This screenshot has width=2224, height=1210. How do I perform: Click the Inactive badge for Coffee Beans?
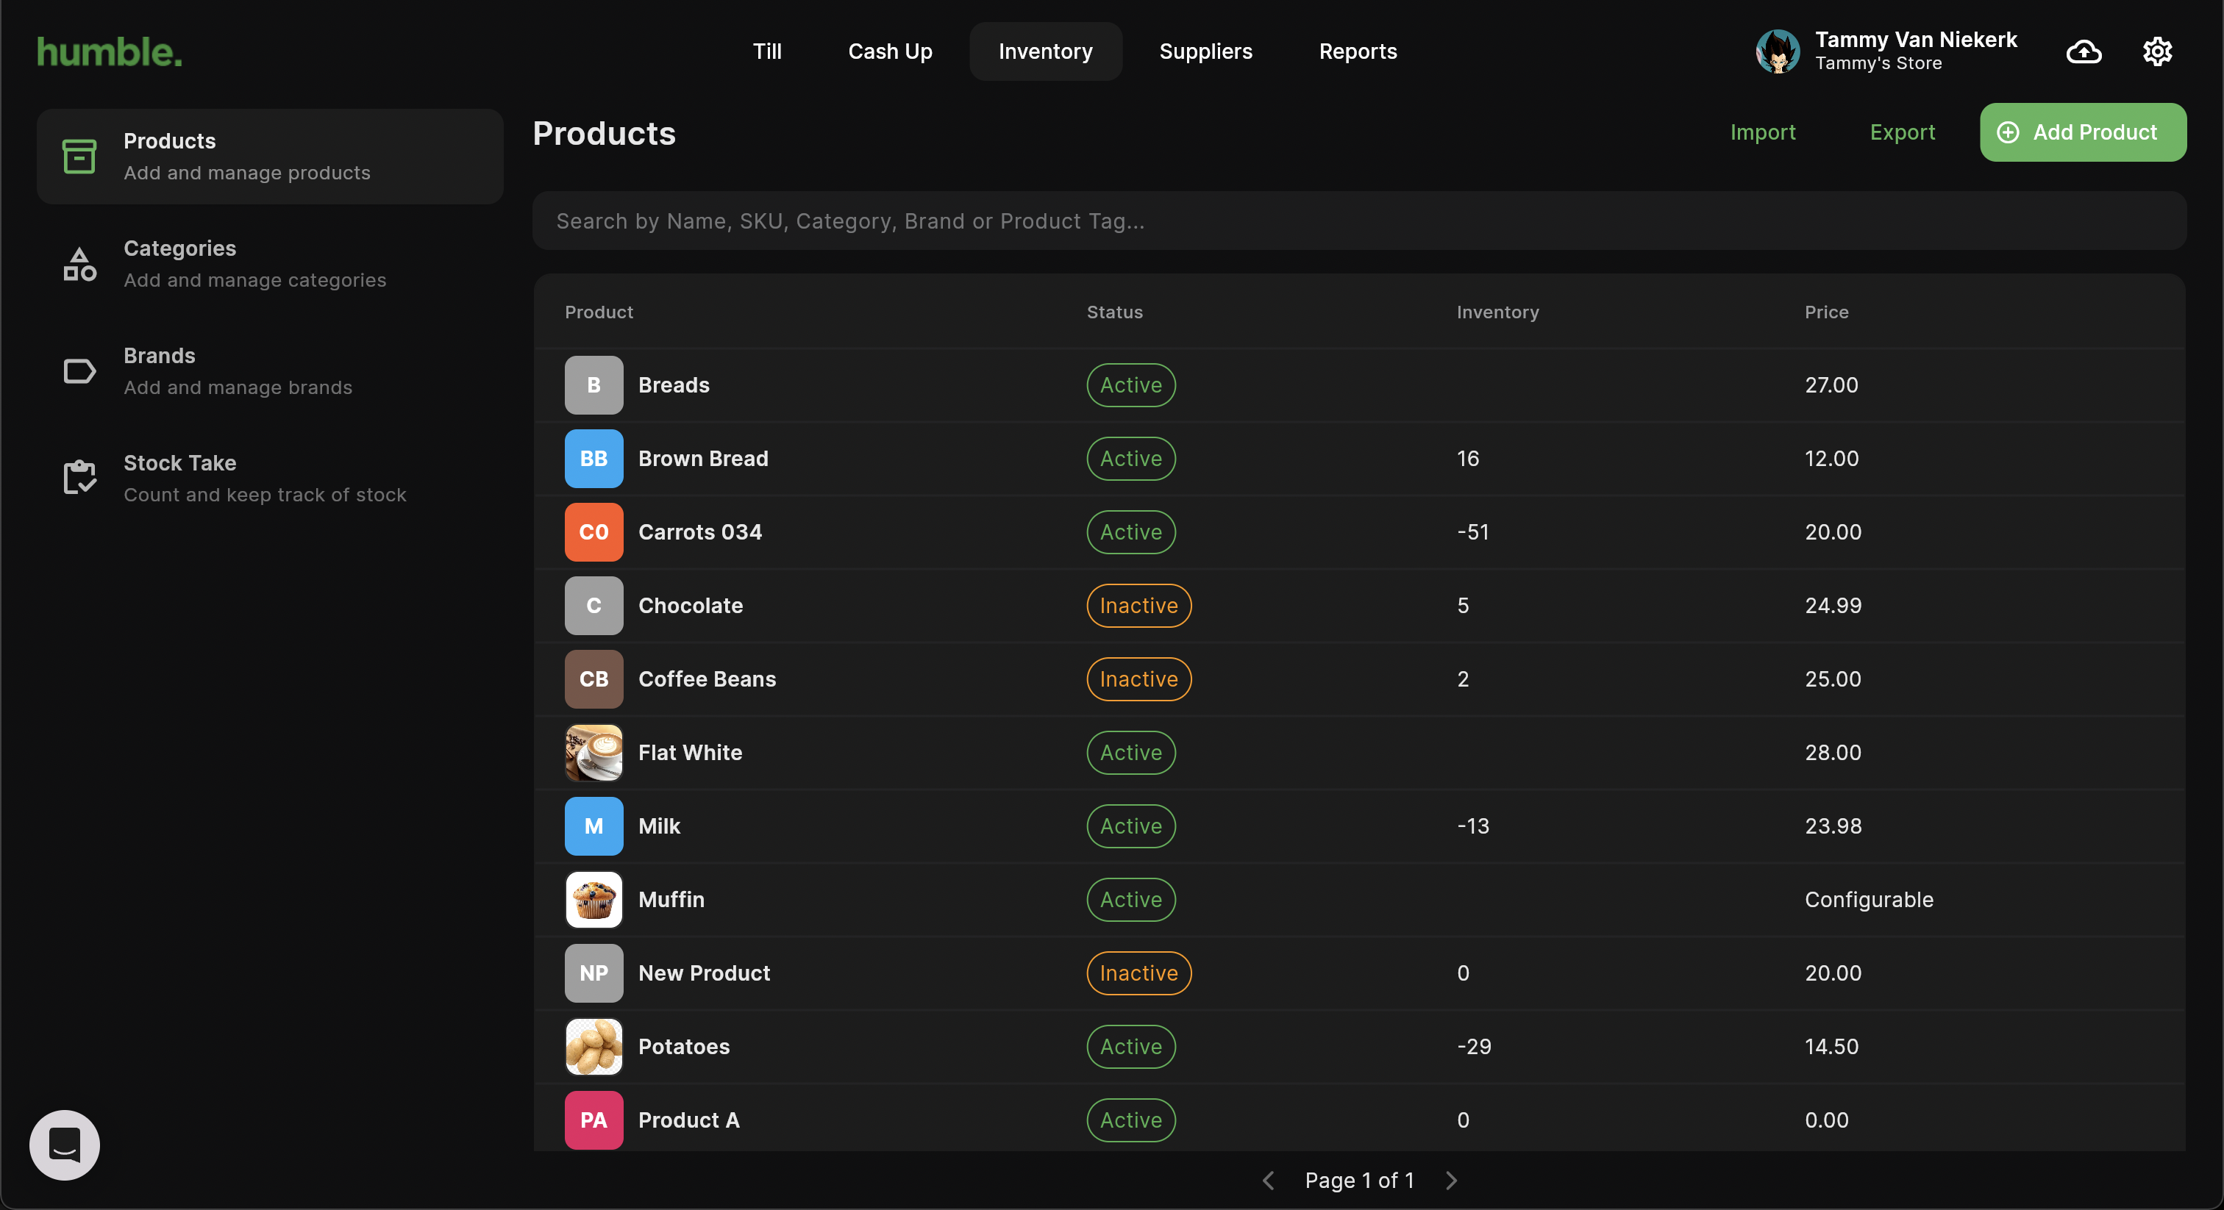1138,679
